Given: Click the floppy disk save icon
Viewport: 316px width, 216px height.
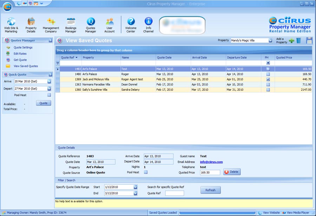Looking at the screenshot, I should point(309,40).
